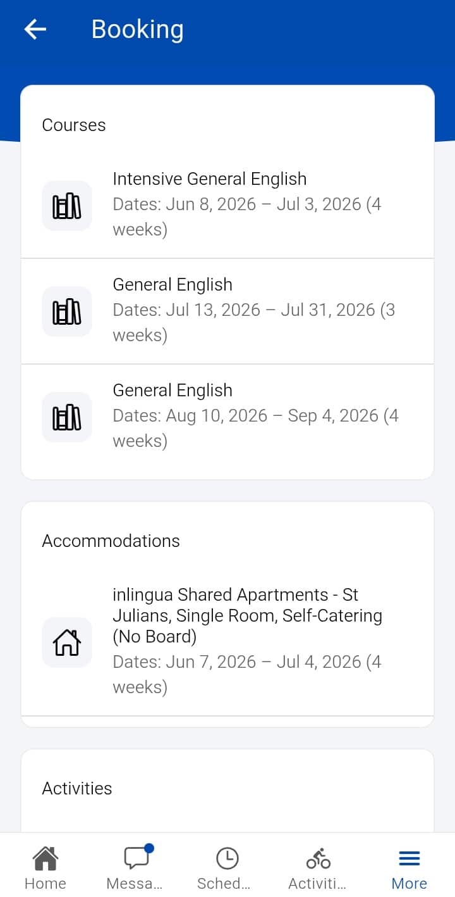Tap the books icon beside Aug 10 General English

(67, 417)
